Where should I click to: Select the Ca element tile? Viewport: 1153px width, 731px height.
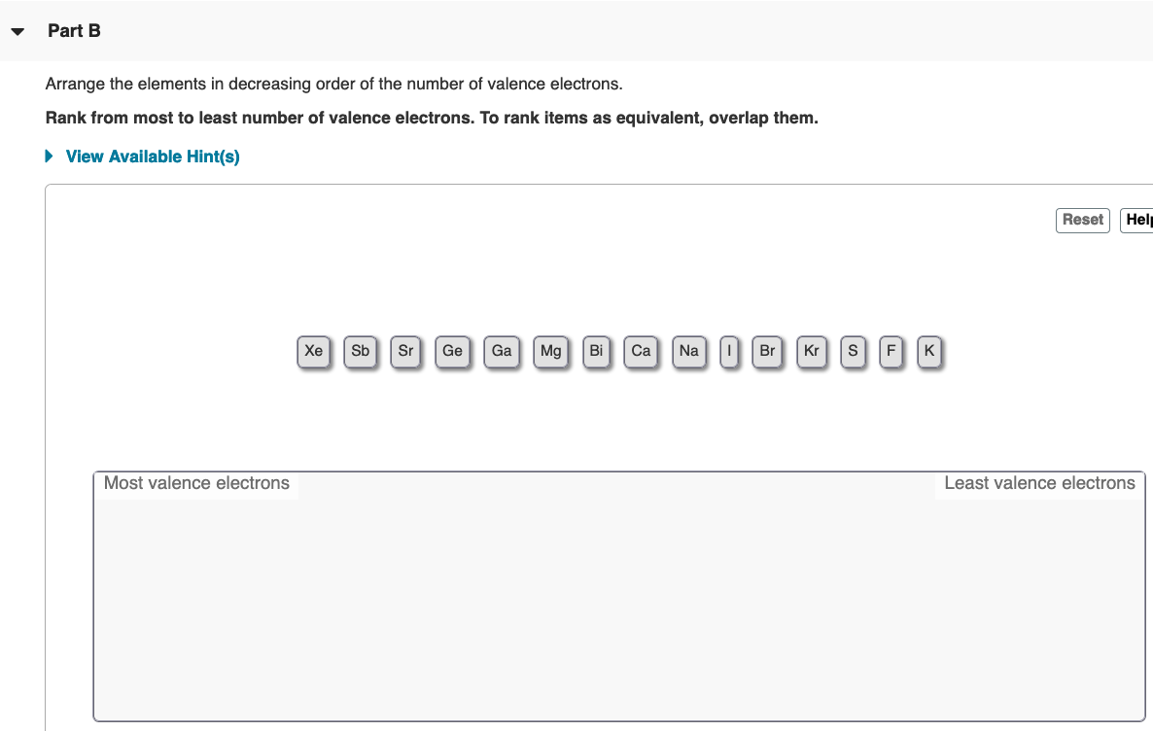tap(641, 351)
